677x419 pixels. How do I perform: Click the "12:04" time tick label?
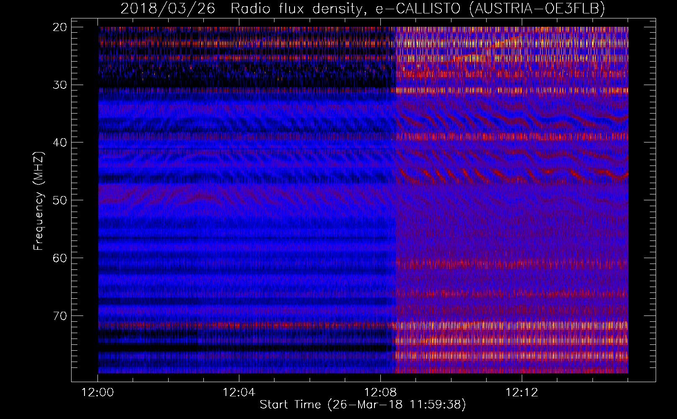pos(239,393)
